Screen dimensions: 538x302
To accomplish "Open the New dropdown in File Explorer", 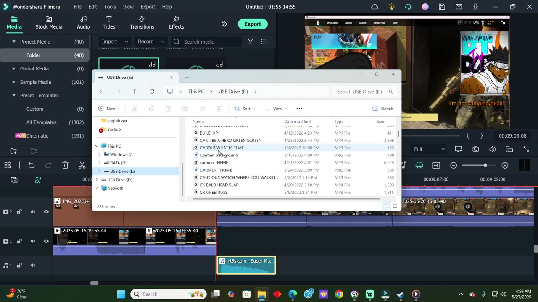I will (x=109, y=109).
